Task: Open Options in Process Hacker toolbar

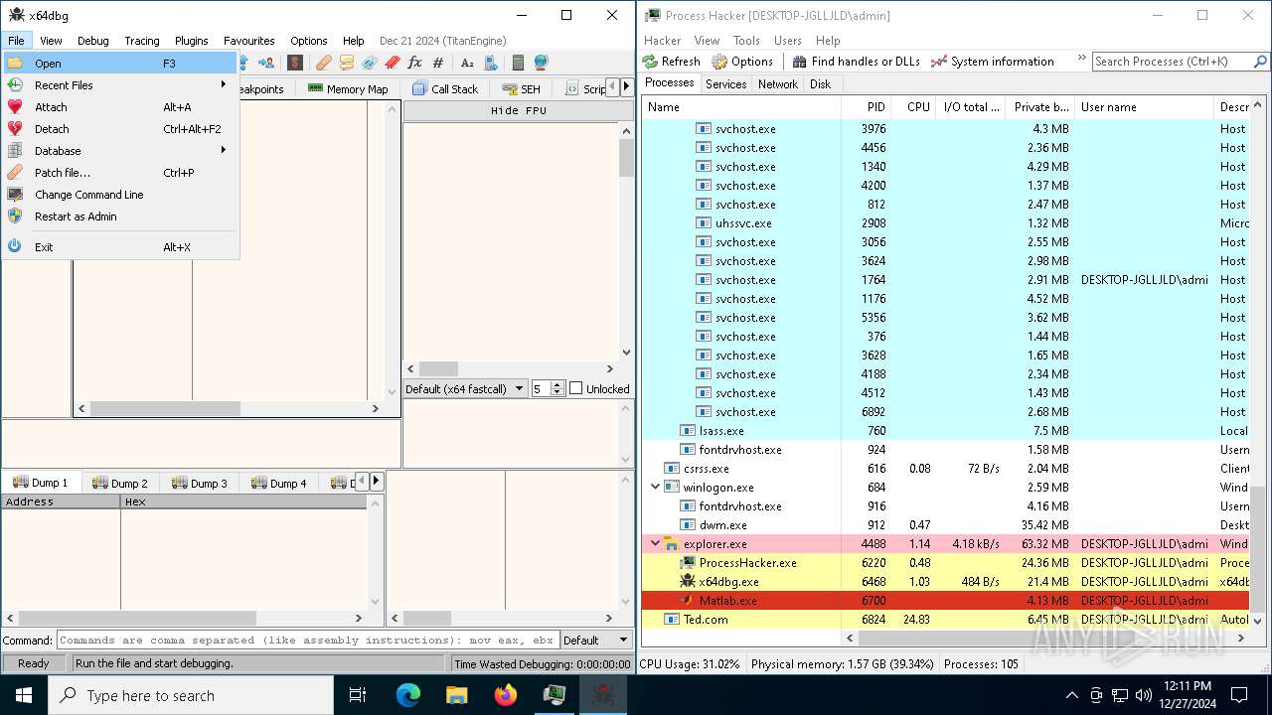Action: [742, 62]
